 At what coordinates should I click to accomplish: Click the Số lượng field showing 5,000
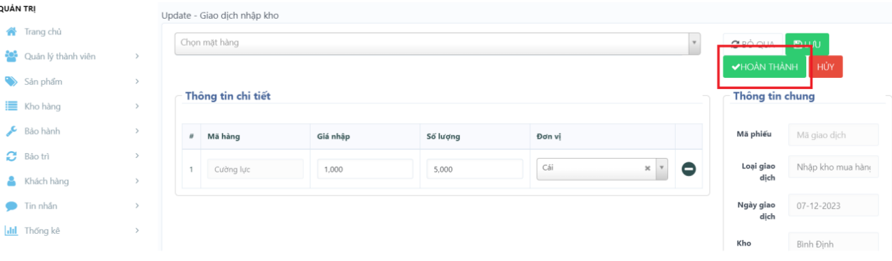[475, 169]
